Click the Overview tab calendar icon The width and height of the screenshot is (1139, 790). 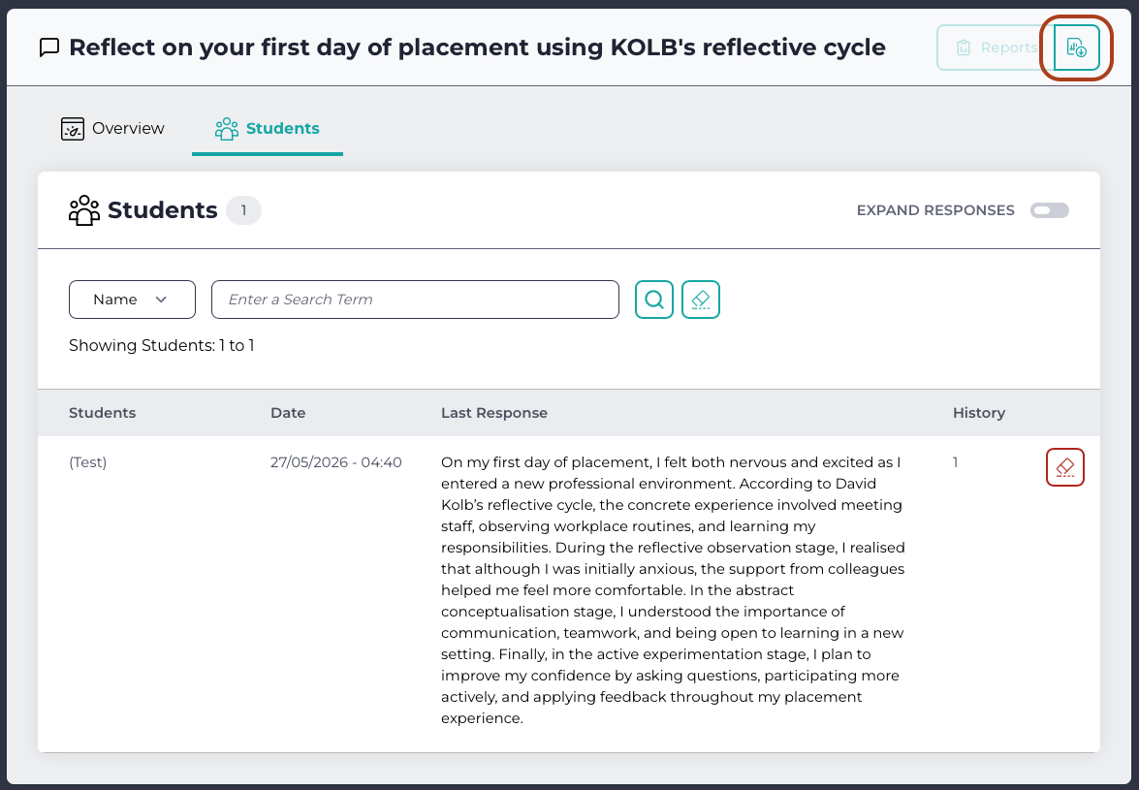tap(73, 129)
